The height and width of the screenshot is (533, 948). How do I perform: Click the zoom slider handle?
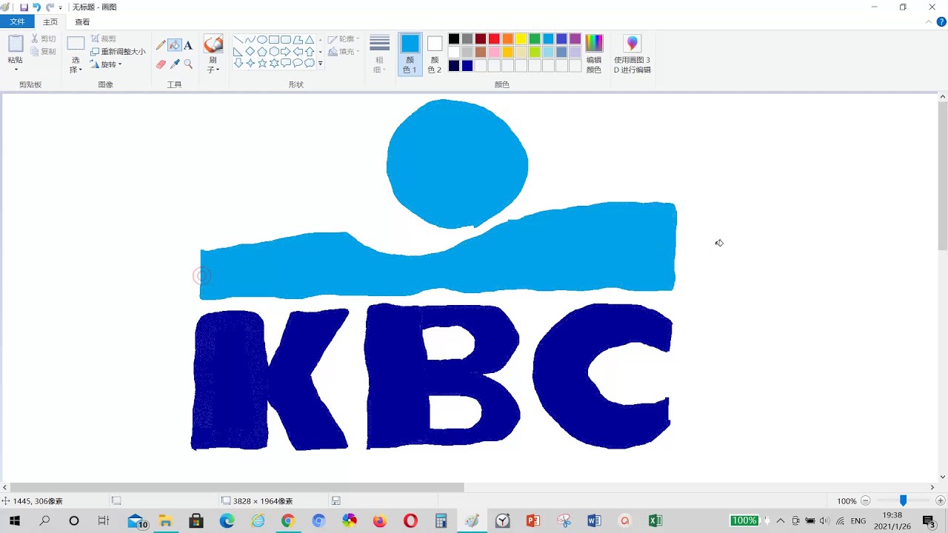coord(903,501)
